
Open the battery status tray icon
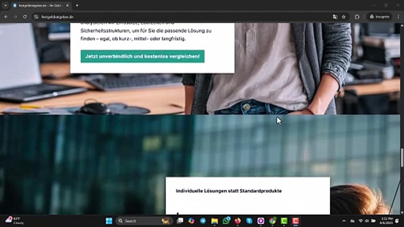373,221
